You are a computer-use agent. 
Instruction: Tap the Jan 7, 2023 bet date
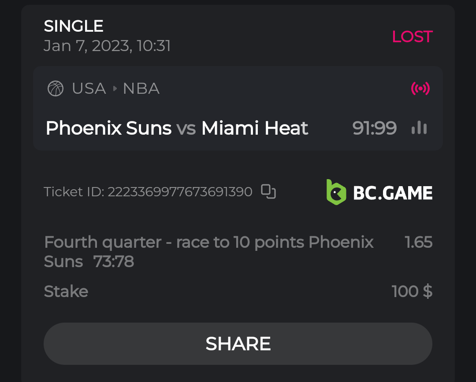107,46
